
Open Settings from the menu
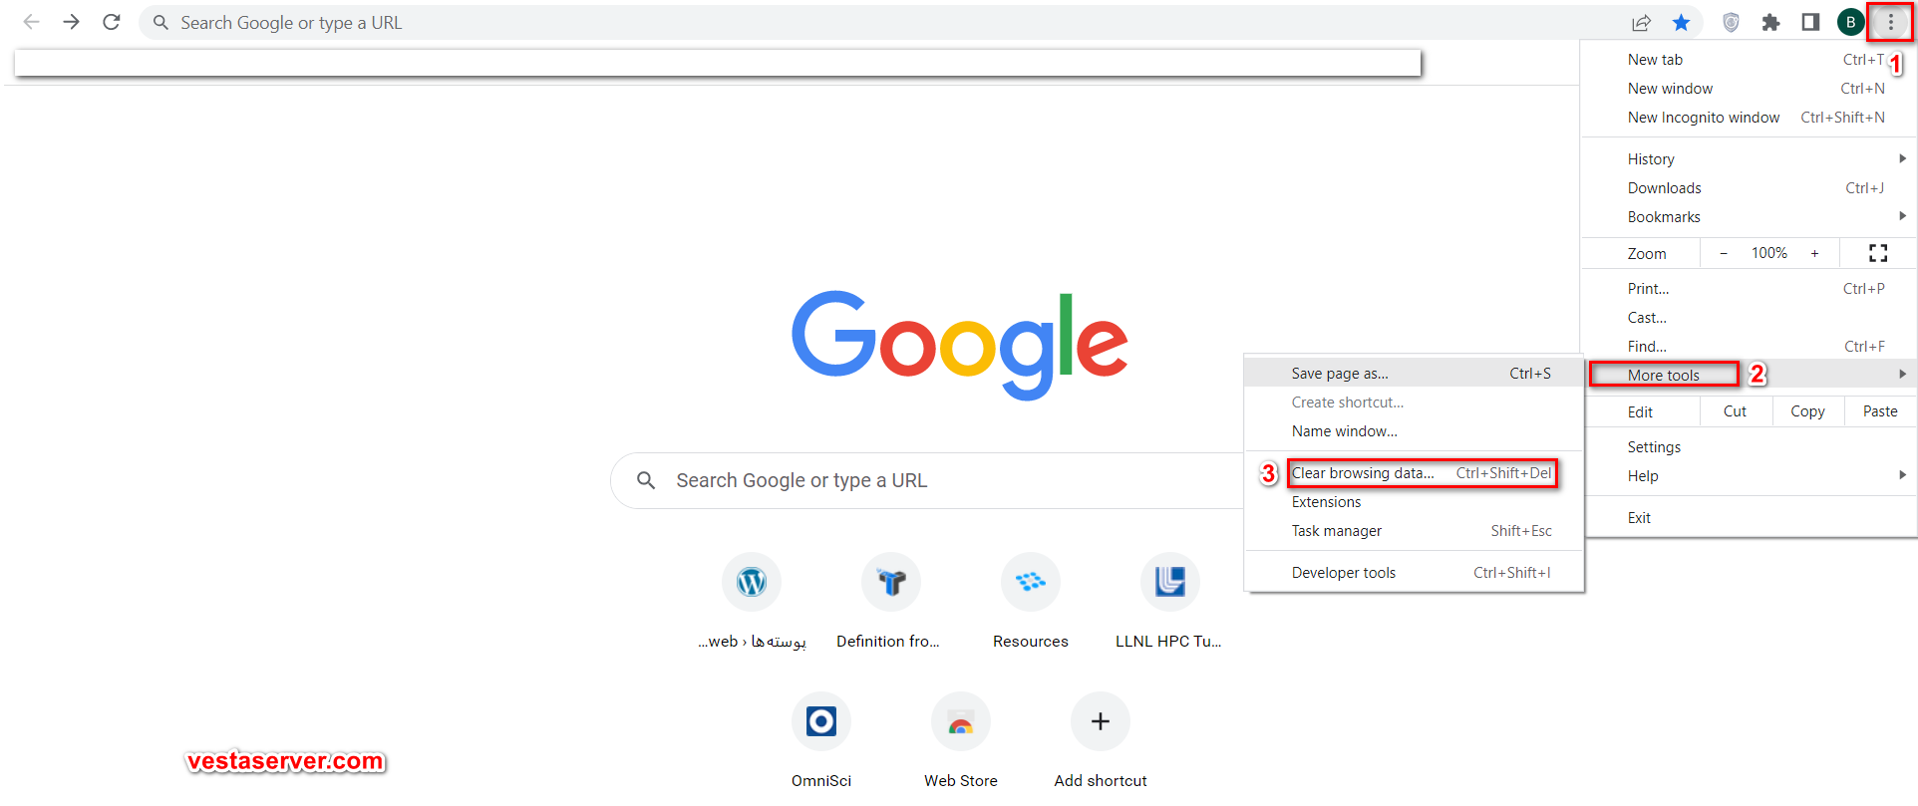(x=1750, y=447)
